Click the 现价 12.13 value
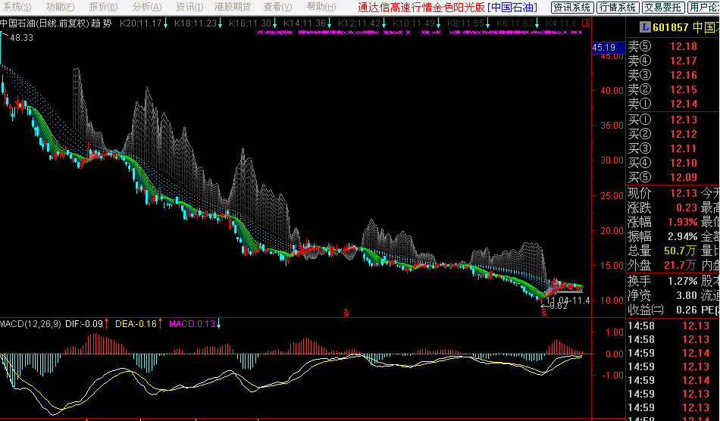720x421 pixels. 684,193
